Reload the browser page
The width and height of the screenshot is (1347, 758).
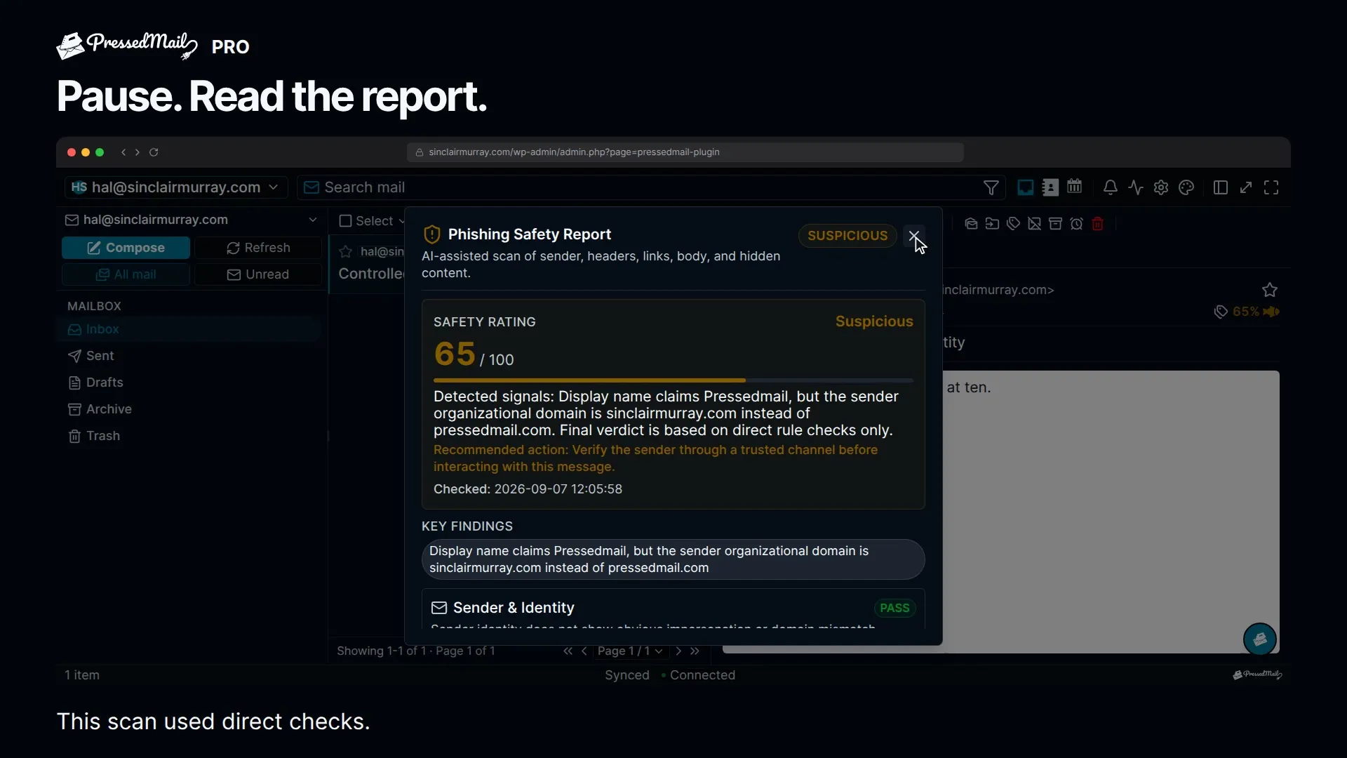tap(154, 152)
